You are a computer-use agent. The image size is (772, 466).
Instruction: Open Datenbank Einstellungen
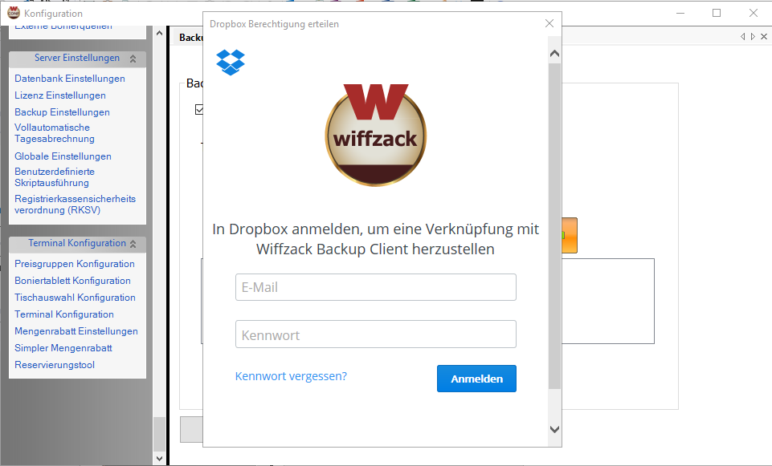coord(70,79)
